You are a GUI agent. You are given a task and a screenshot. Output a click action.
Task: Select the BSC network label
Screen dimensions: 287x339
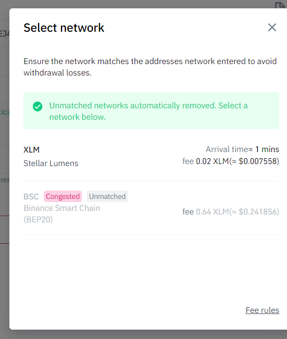pyautogui.click(x=31, y=196)
